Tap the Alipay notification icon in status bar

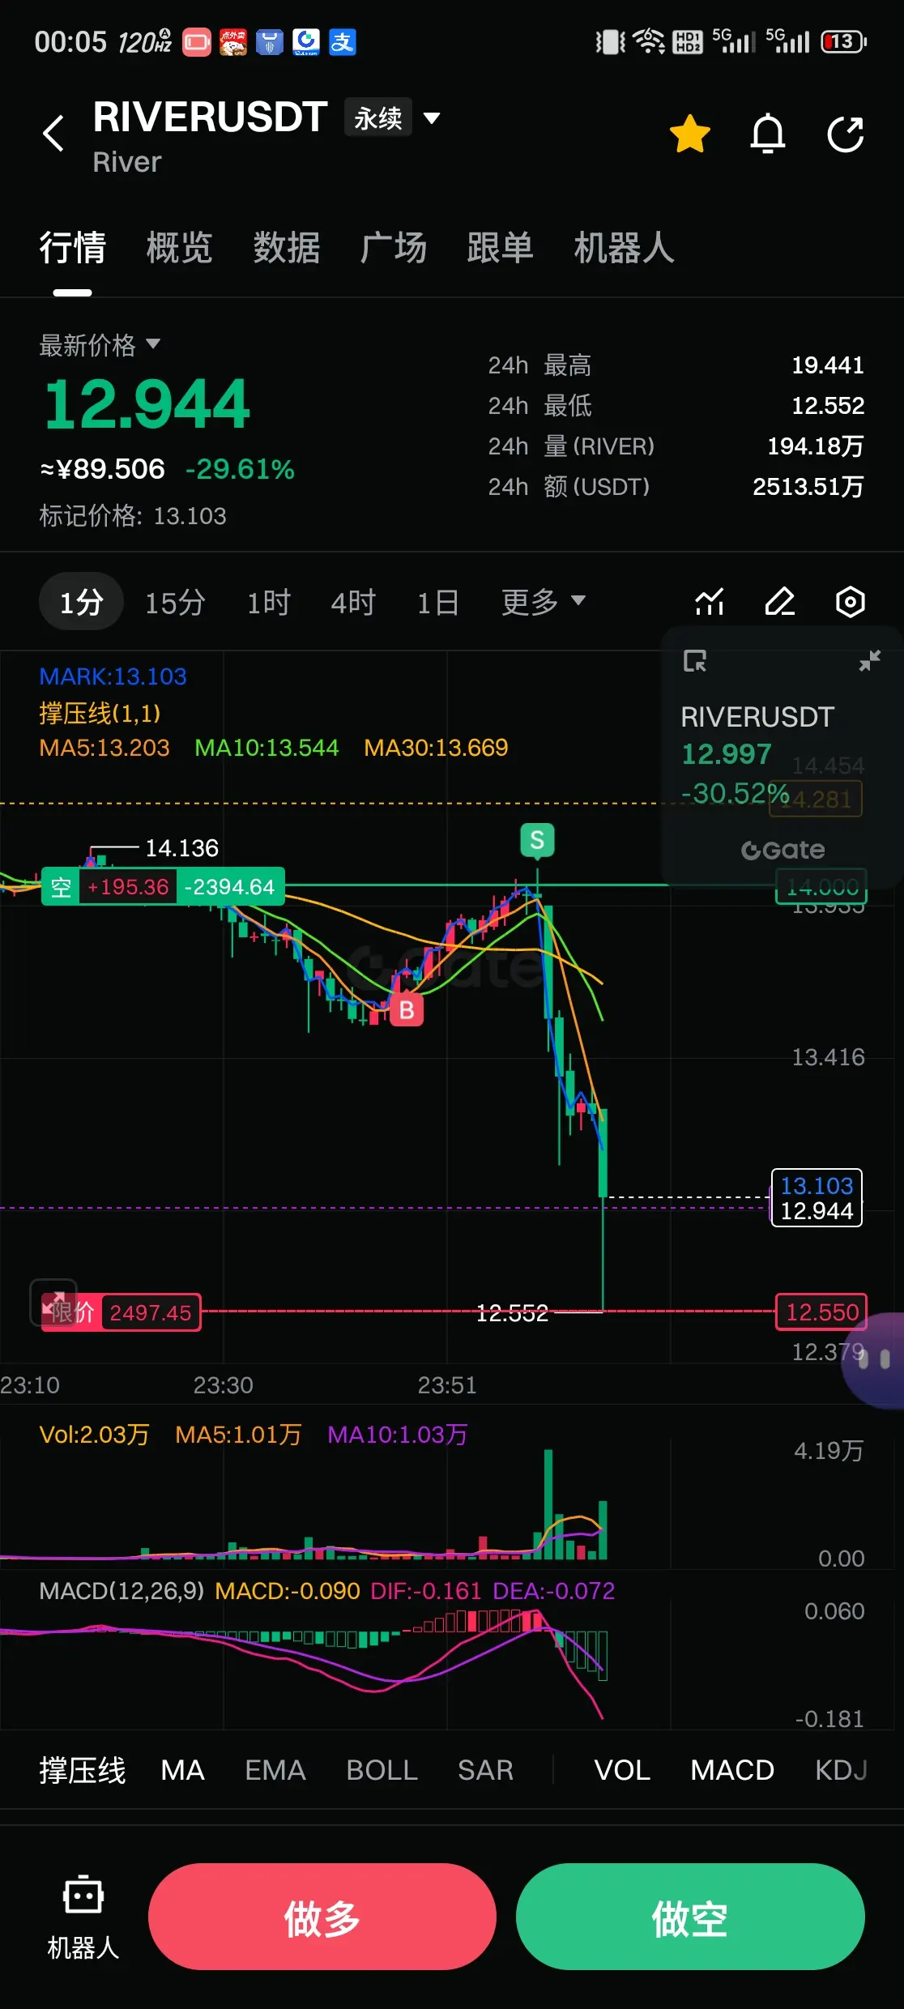coord(343,42)
